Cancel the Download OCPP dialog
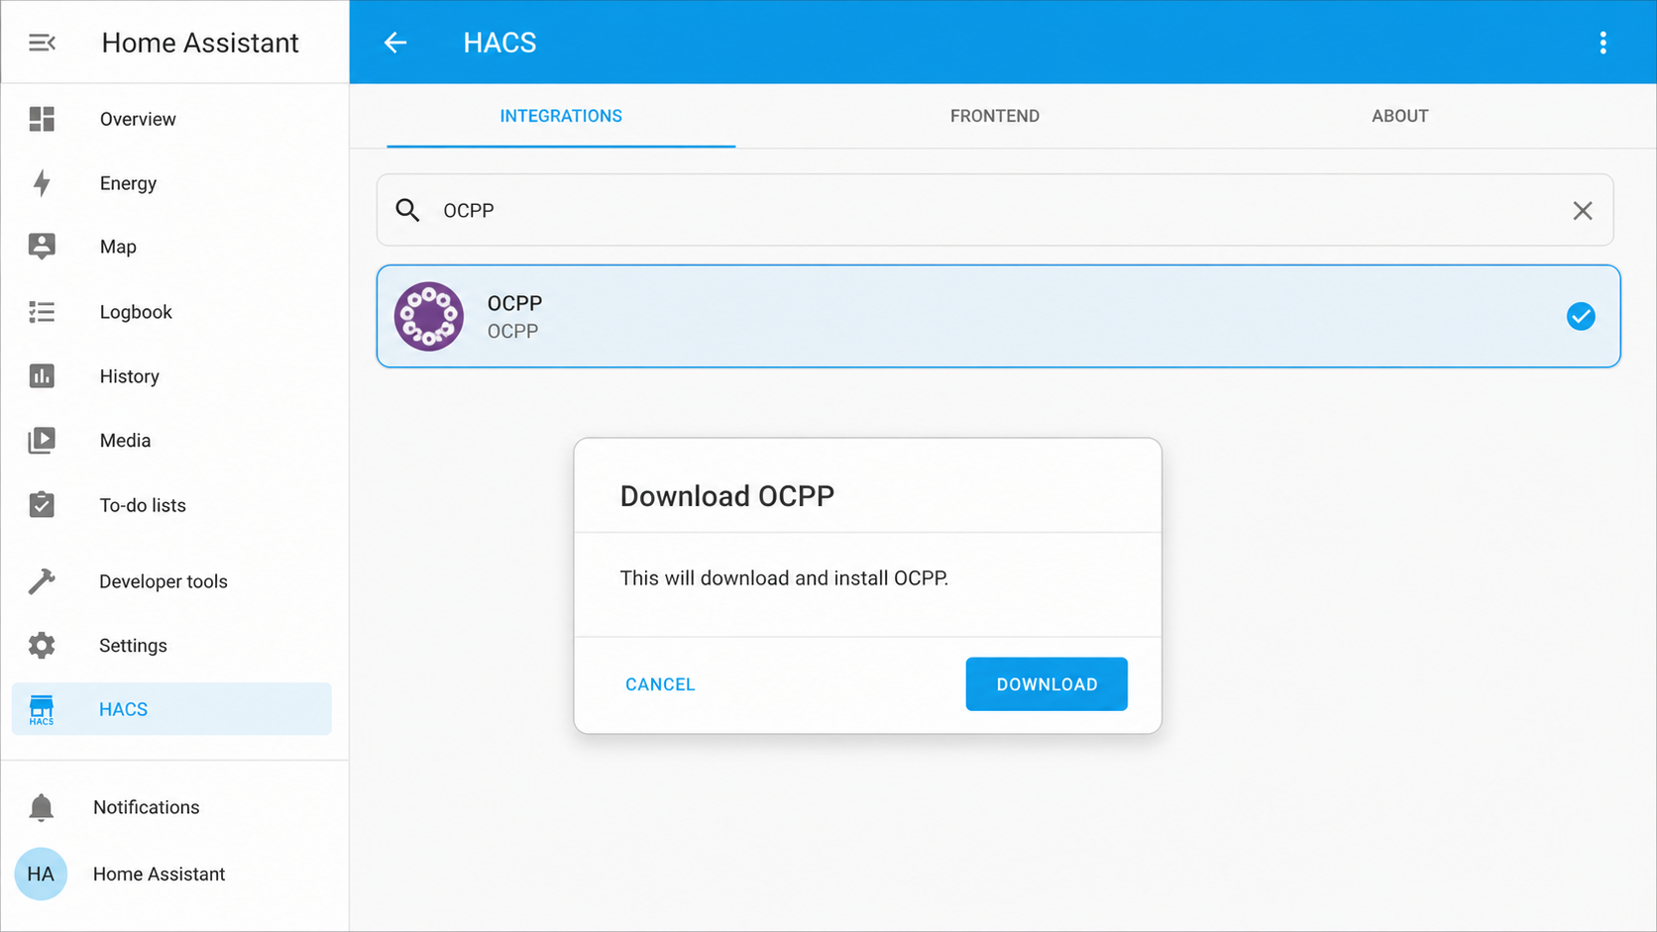This screenshot has width=1657, height=932. tap(660, 684)
